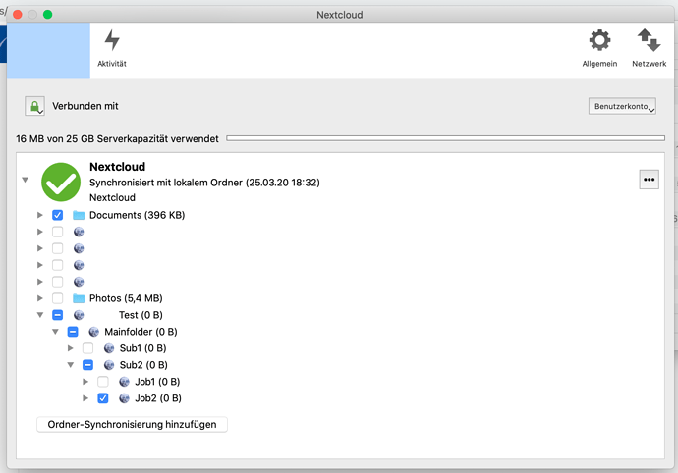Collapse the Nextcloud sync root triangle

[x=26, y=180]
